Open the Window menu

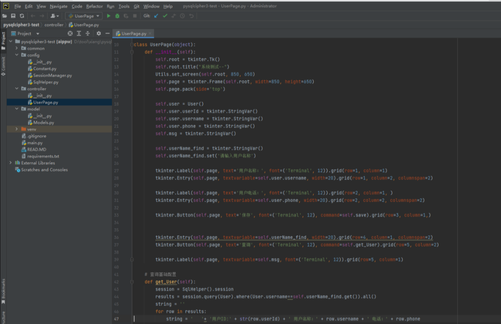point(151,6)
